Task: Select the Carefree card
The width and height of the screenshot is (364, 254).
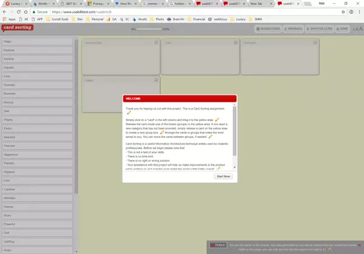Action: pos(37,189)
